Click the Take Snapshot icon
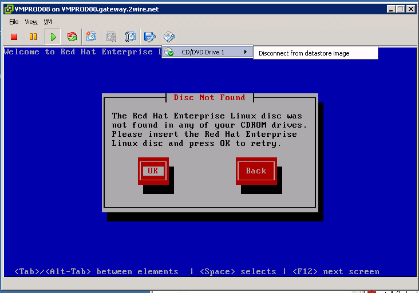 click(x=91, y=37)
